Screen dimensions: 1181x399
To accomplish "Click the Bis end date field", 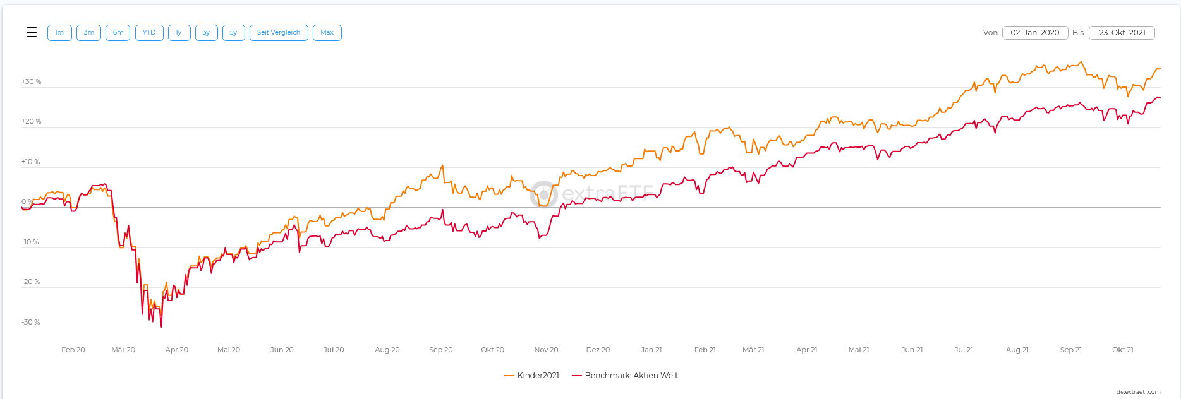I will tap(1122, 33).
